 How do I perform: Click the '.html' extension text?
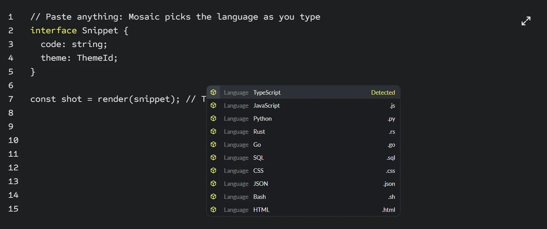pos(389,210)
